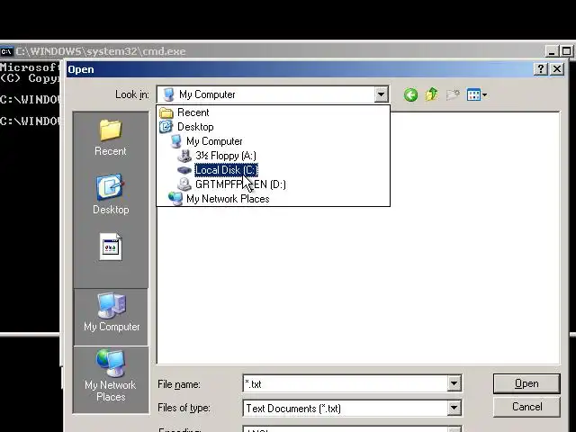The width and height of the screenshot is (576, 432).
Task: Expand the Encoding dropdown arrow
Action: (454, 429)
